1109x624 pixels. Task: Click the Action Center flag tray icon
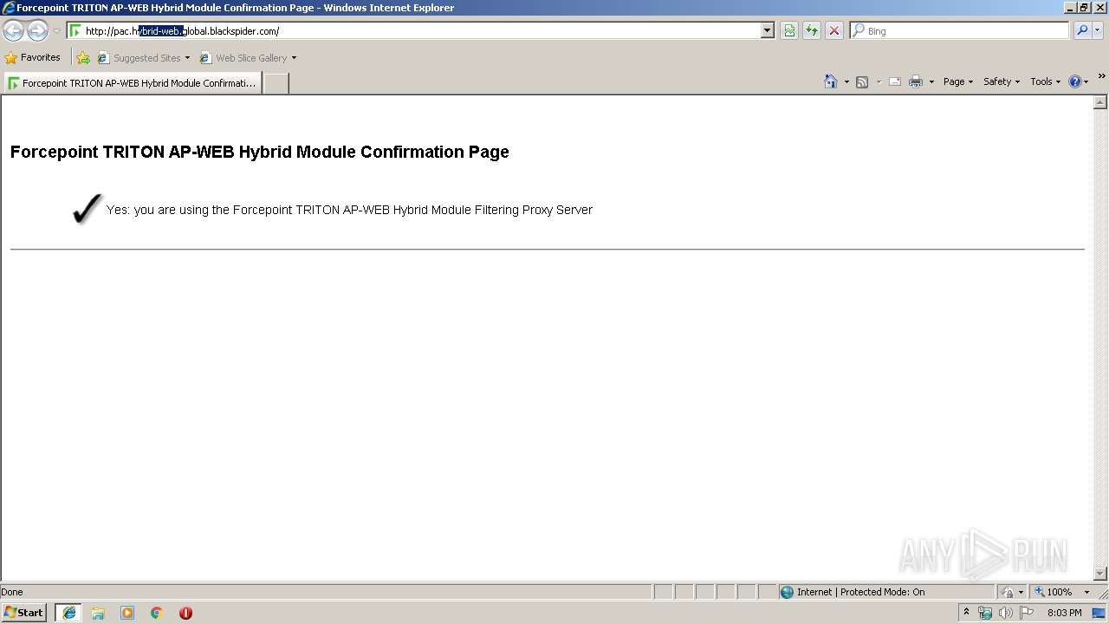(1027, 613)
